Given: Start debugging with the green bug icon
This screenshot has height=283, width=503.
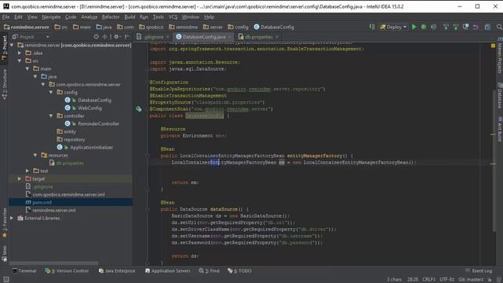Looking at the screenshot, I should point(424,27).
